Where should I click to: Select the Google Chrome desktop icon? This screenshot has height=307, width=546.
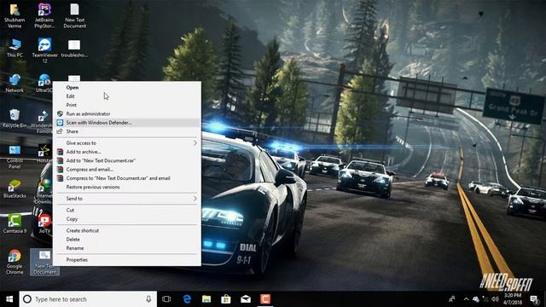[x=15, y=262]
